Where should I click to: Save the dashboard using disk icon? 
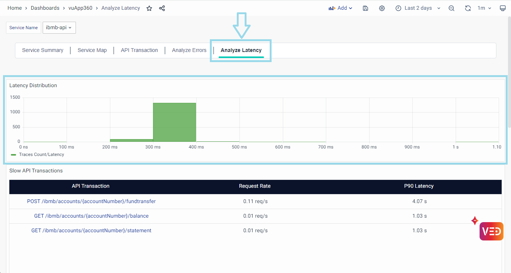click(365, 8)
